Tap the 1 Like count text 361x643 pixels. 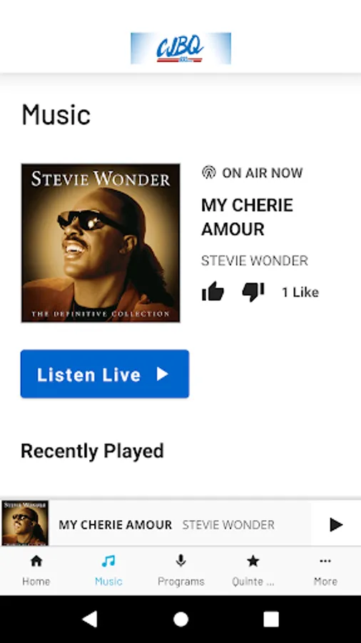tap(300, 292)
